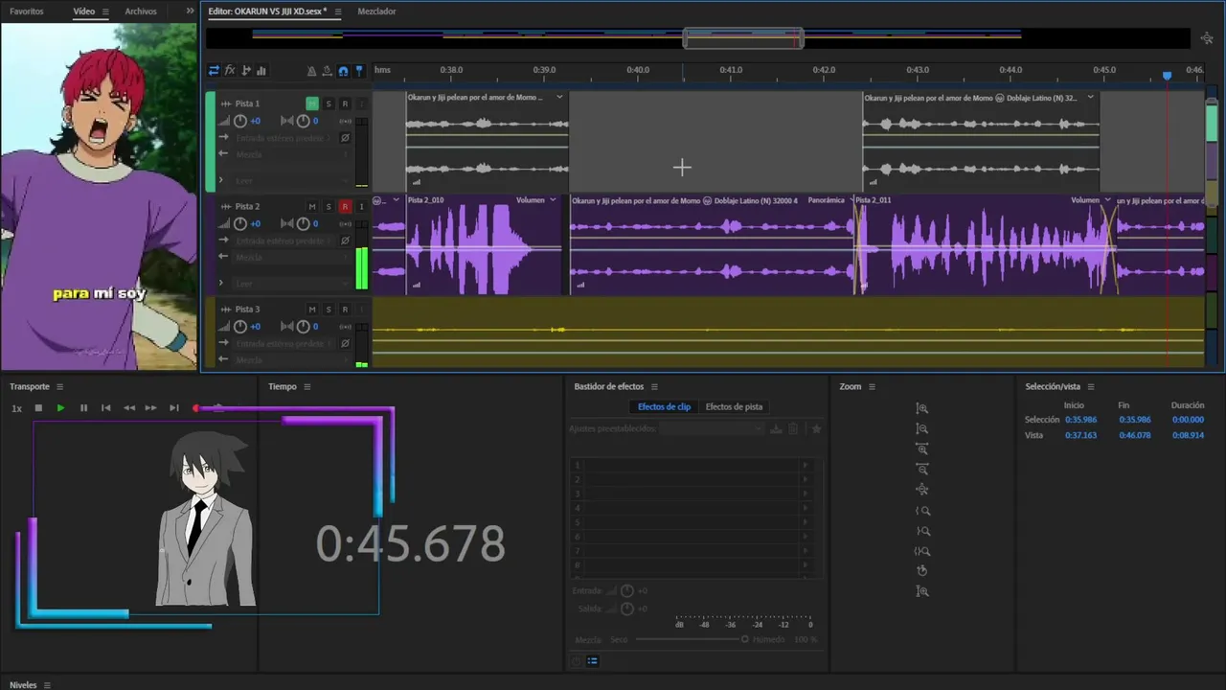This screenshot has width=1226, height=690.
Task: Click Vista Fin value 0:46.078
Action: pyautogui.click(x=1135, y=435)
